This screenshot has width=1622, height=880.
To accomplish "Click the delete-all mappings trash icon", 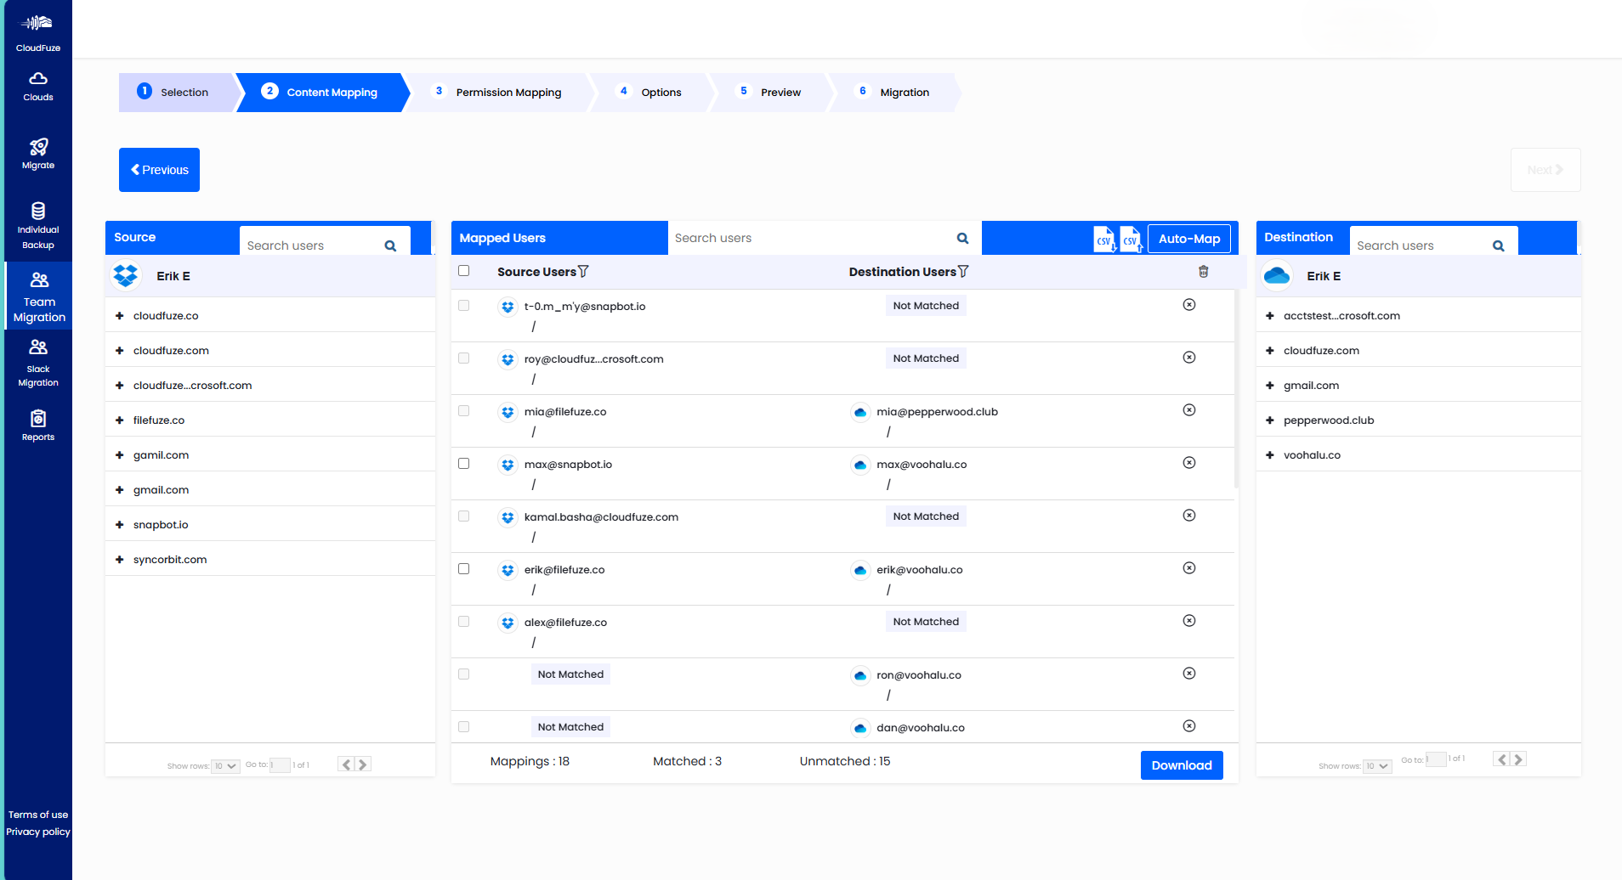I will click(1204, 271).
